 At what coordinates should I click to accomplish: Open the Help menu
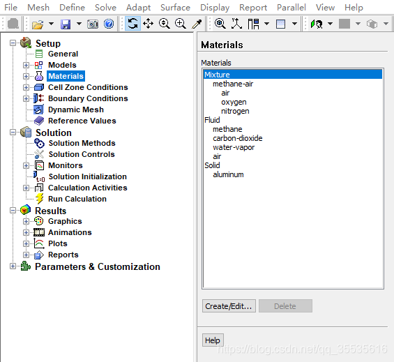coord(354,8)
